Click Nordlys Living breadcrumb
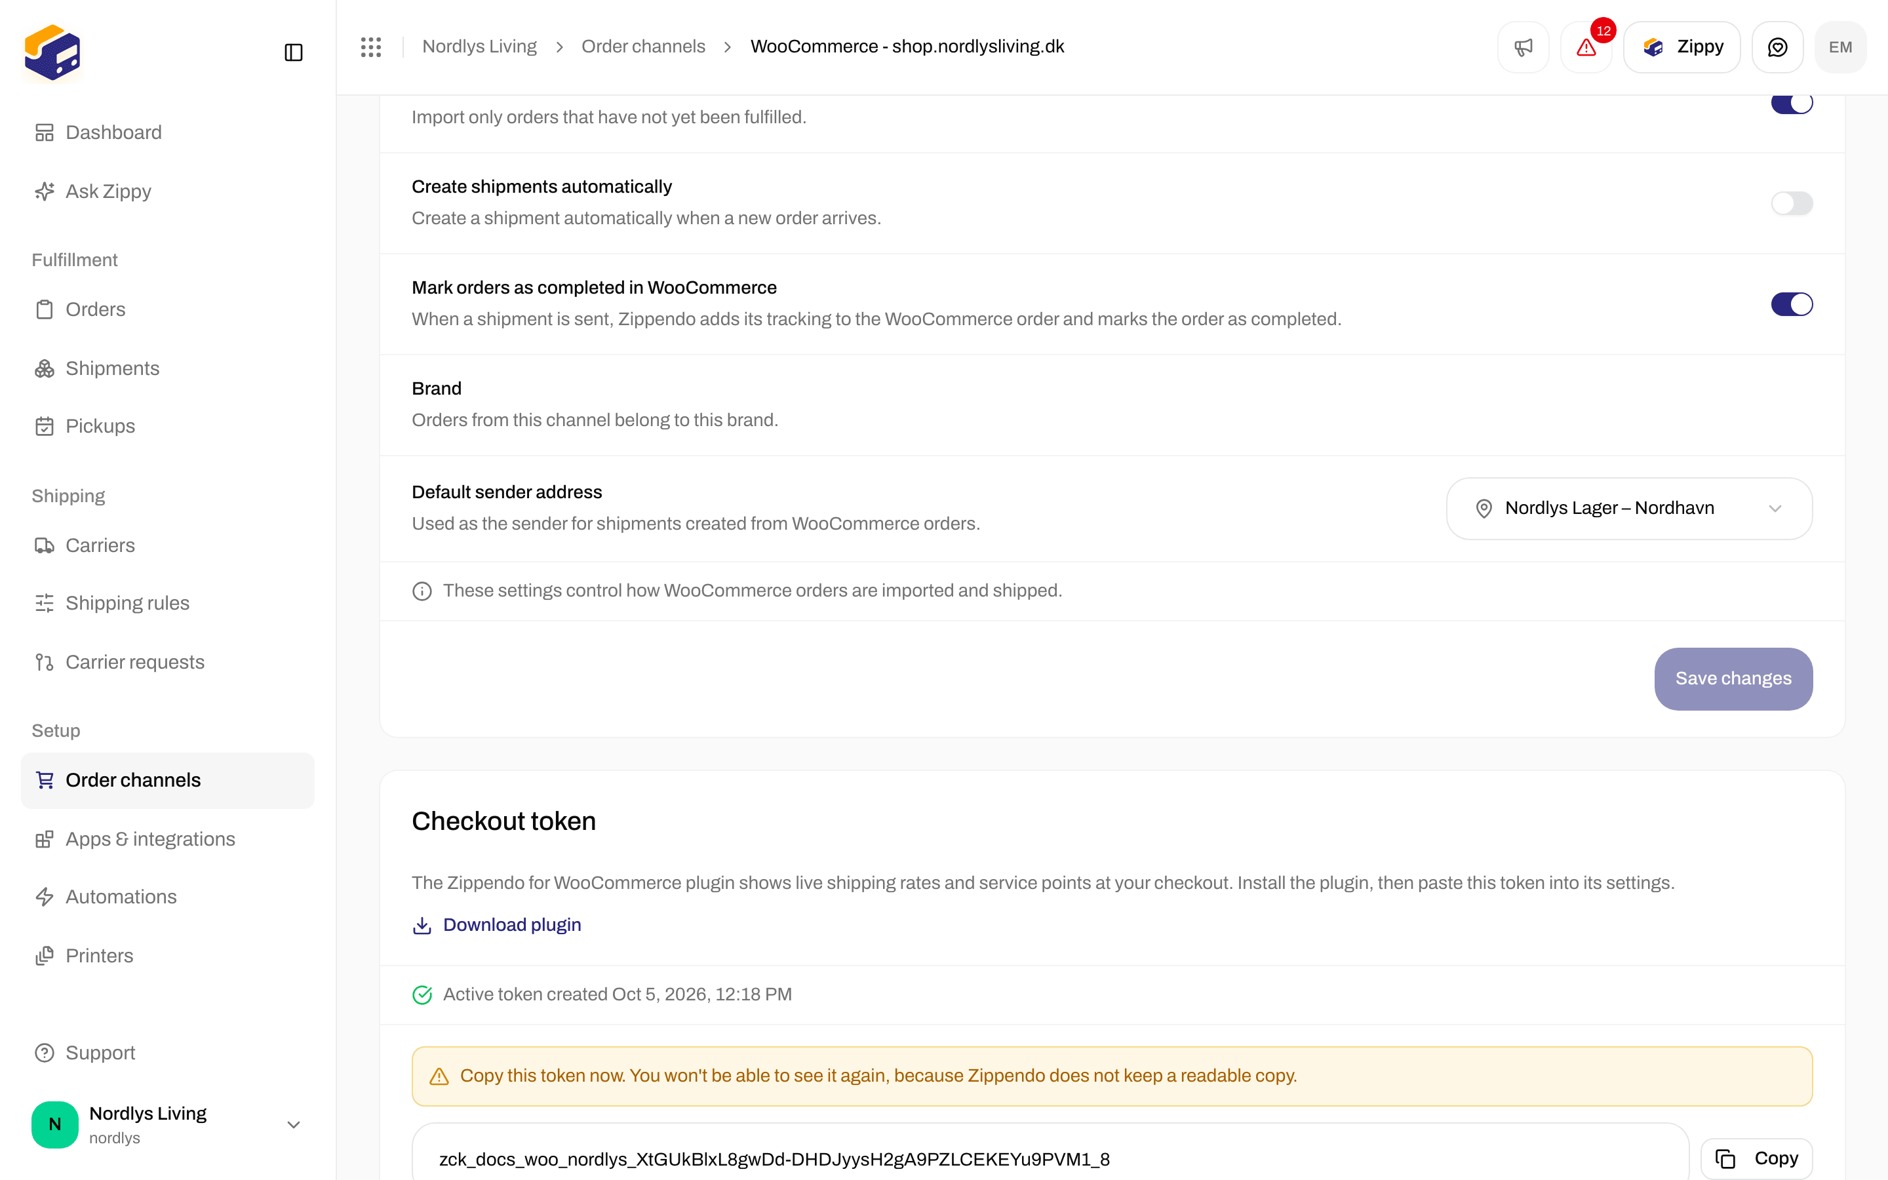1888x1180 pixels. tap(479, 47)
